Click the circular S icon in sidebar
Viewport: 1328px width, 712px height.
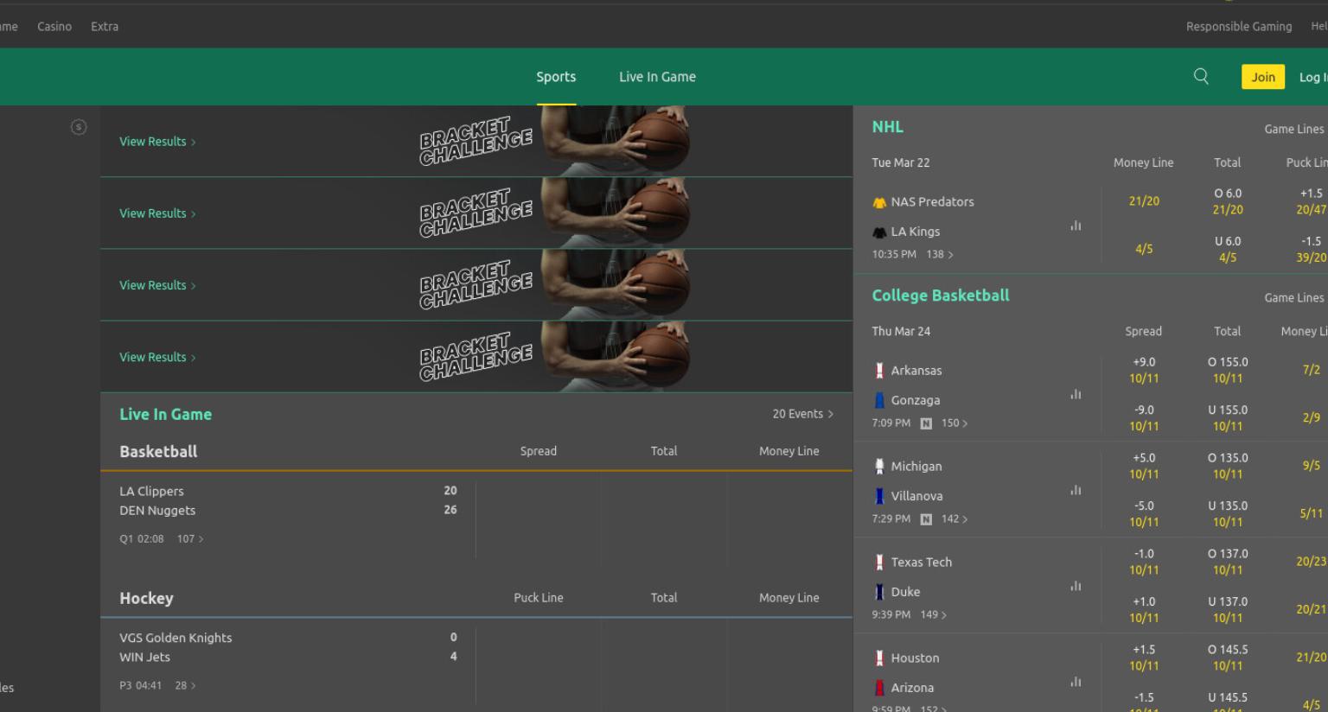pos(79,127)
